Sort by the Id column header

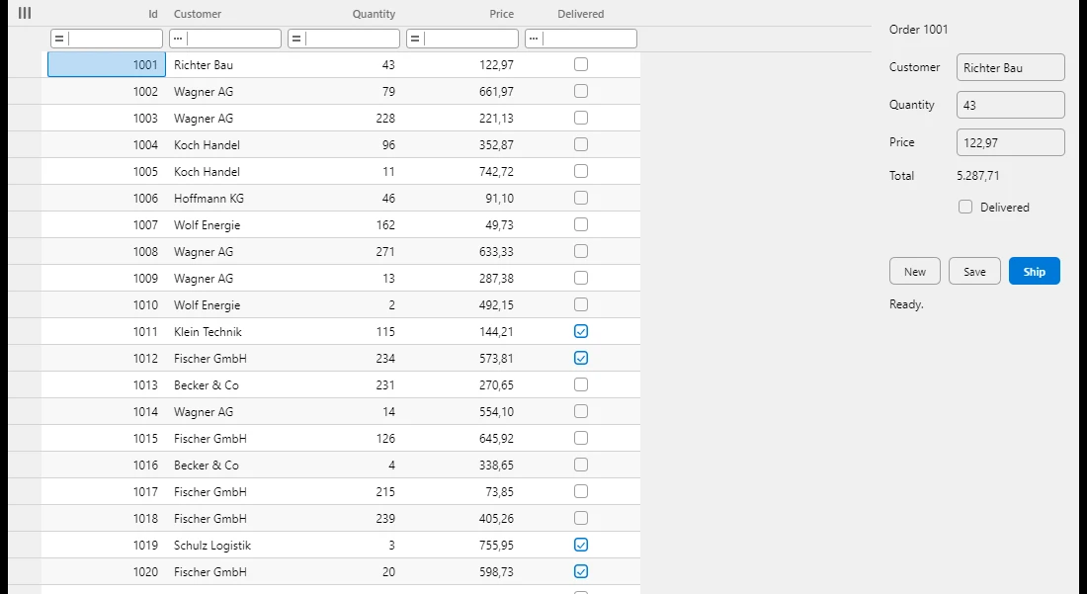coord(107,14)
